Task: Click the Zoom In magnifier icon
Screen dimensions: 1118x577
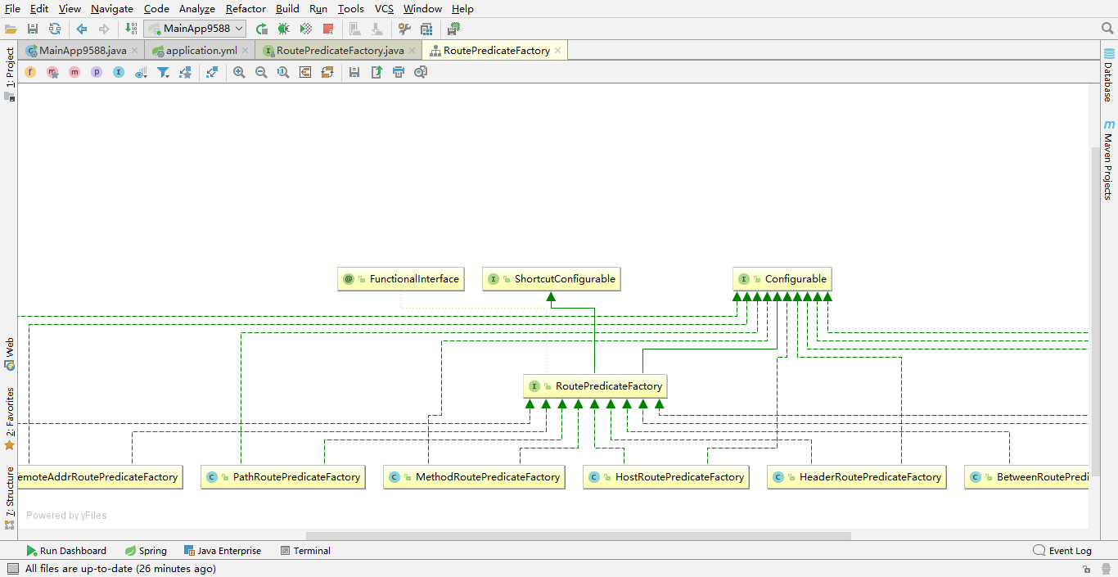Action: tap(239, 72)
